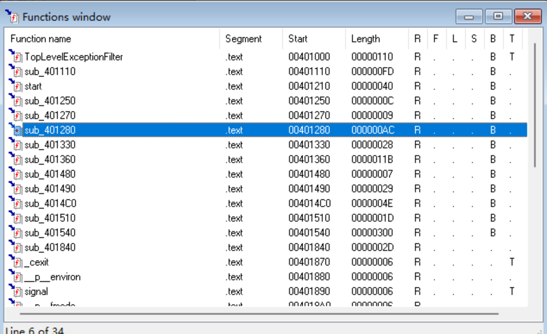Select the TopLevelExceptionFilter function name
Image resolution: width=547 pixels, height=334 pixels.
[x=74, y=57]
